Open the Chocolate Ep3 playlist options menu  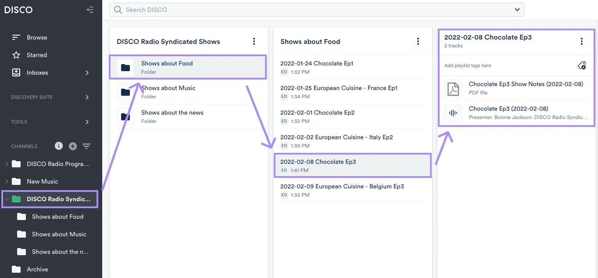581,41
